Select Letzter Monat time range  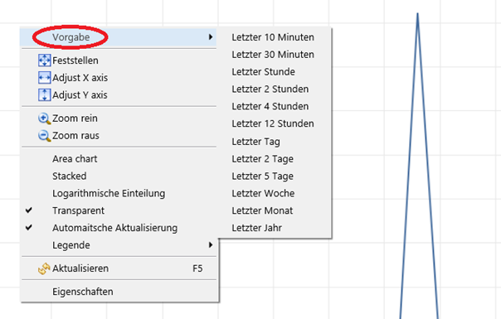pos(262,210)
